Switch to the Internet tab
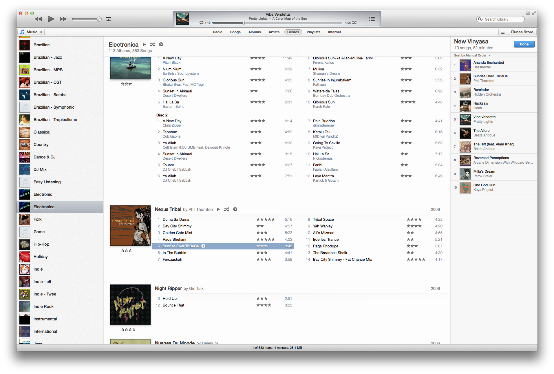Image resolution: width=554 pixels, height=374 pixels. pos(334,32)
